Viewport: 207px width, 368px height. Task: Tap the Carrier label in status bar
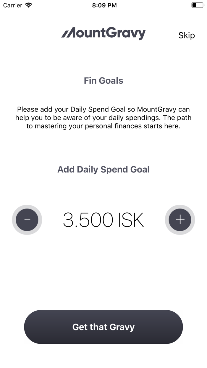pyautogui.click(x=12, y=5)
